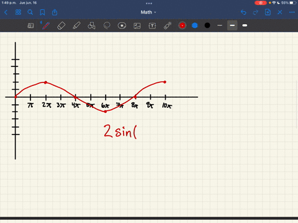Image resolution: width=298 pixels, height=223 pixels.
Task: Open the search magnifier
Action: (x=30, y=12)
